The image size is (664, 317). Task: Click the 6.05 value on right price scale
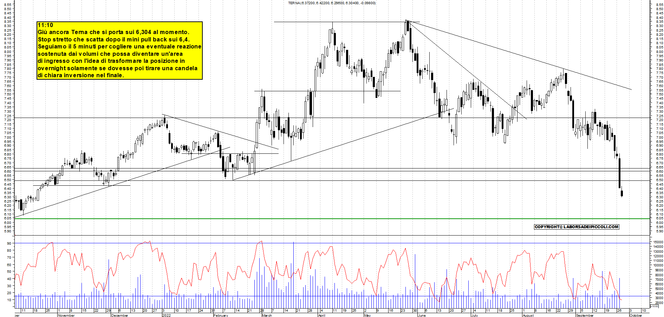659,218
